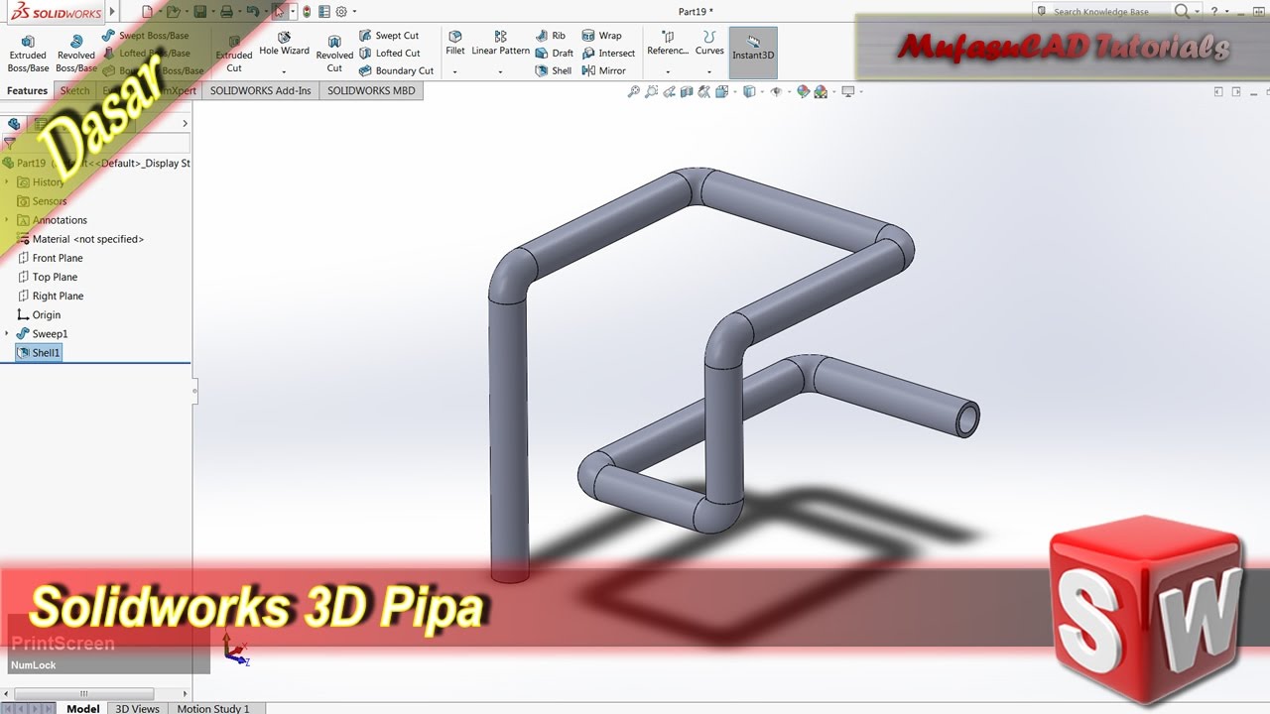Open Reference Geometry tool
1270x714 pixels.
668,44
